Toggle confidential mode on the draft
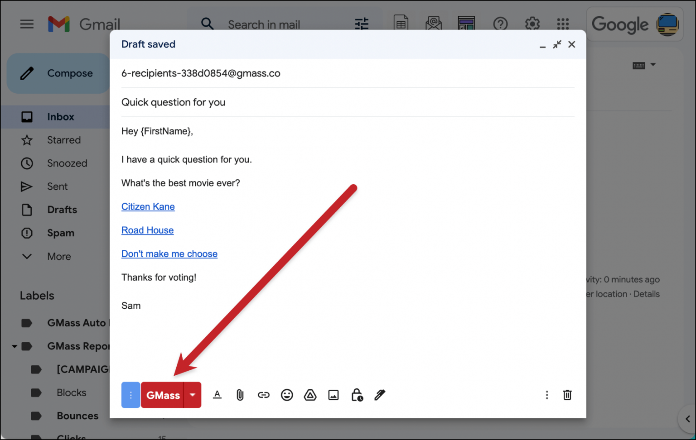 click(x=358, y=395)
